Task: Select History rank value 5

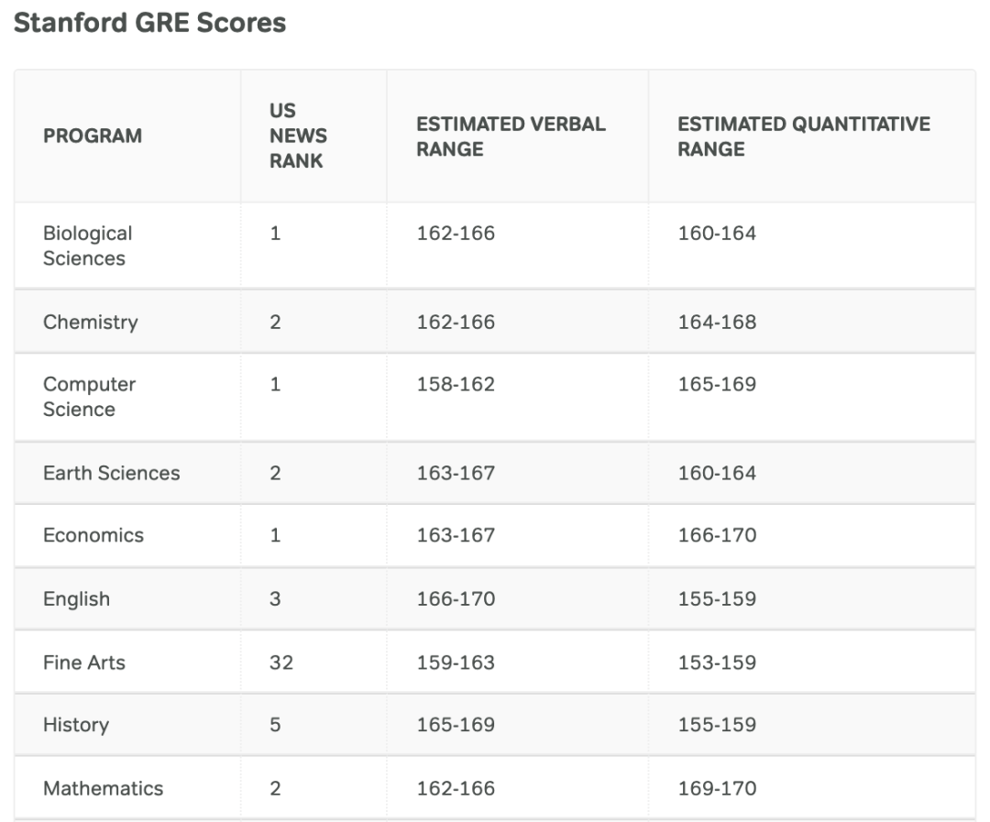Action: (x=275, y=725)
